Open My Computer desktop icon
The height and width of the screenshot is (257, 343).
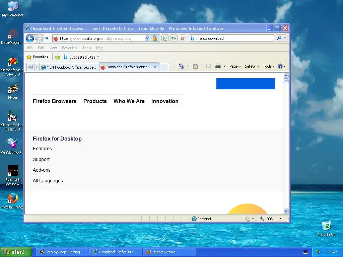13,9
